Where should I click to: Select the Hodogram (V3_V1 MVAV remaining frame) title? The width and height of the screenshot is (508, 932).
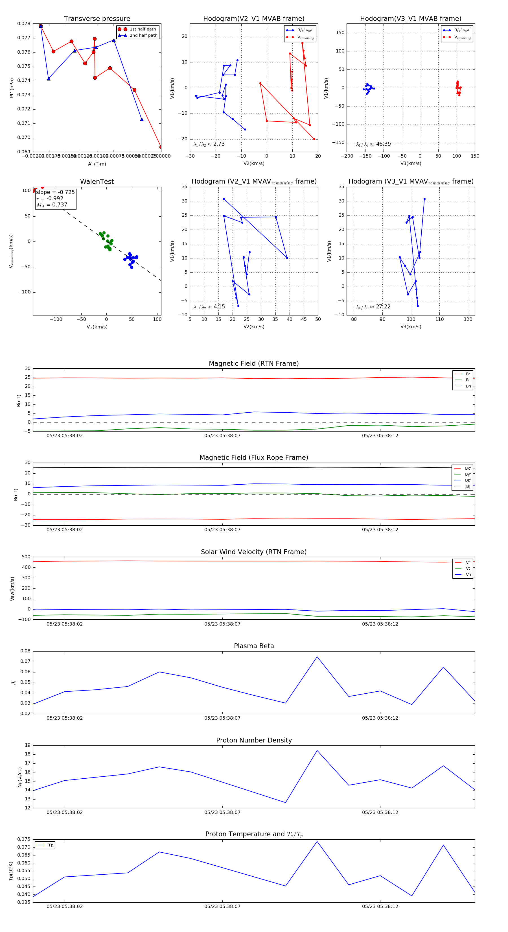411,182
